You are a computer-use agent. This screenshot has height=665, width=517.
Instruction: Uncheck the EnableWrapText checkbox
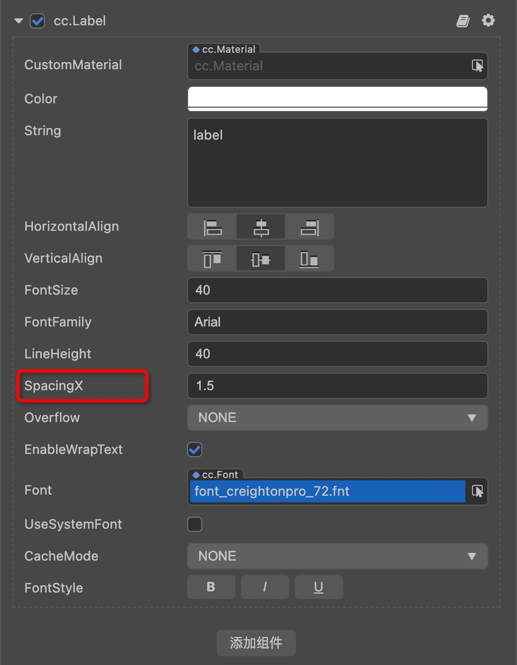(x=195, y=450)
